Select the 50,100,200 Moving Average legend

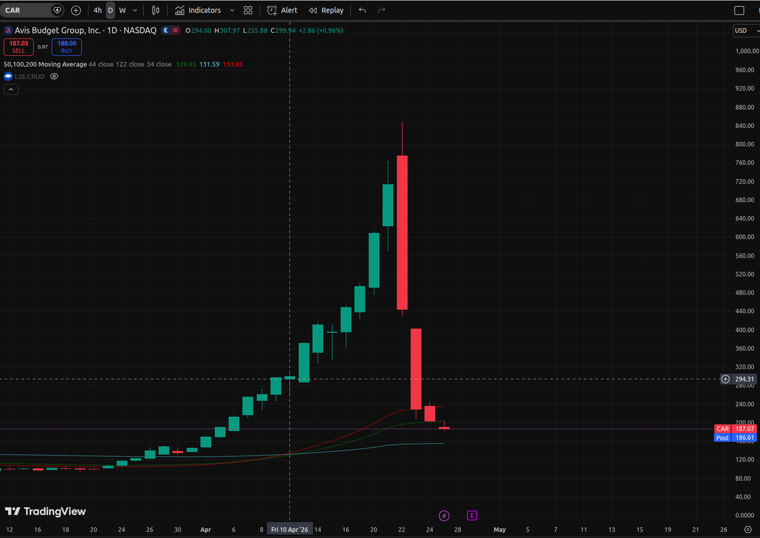pyautogui.click(x=45, y=64)
